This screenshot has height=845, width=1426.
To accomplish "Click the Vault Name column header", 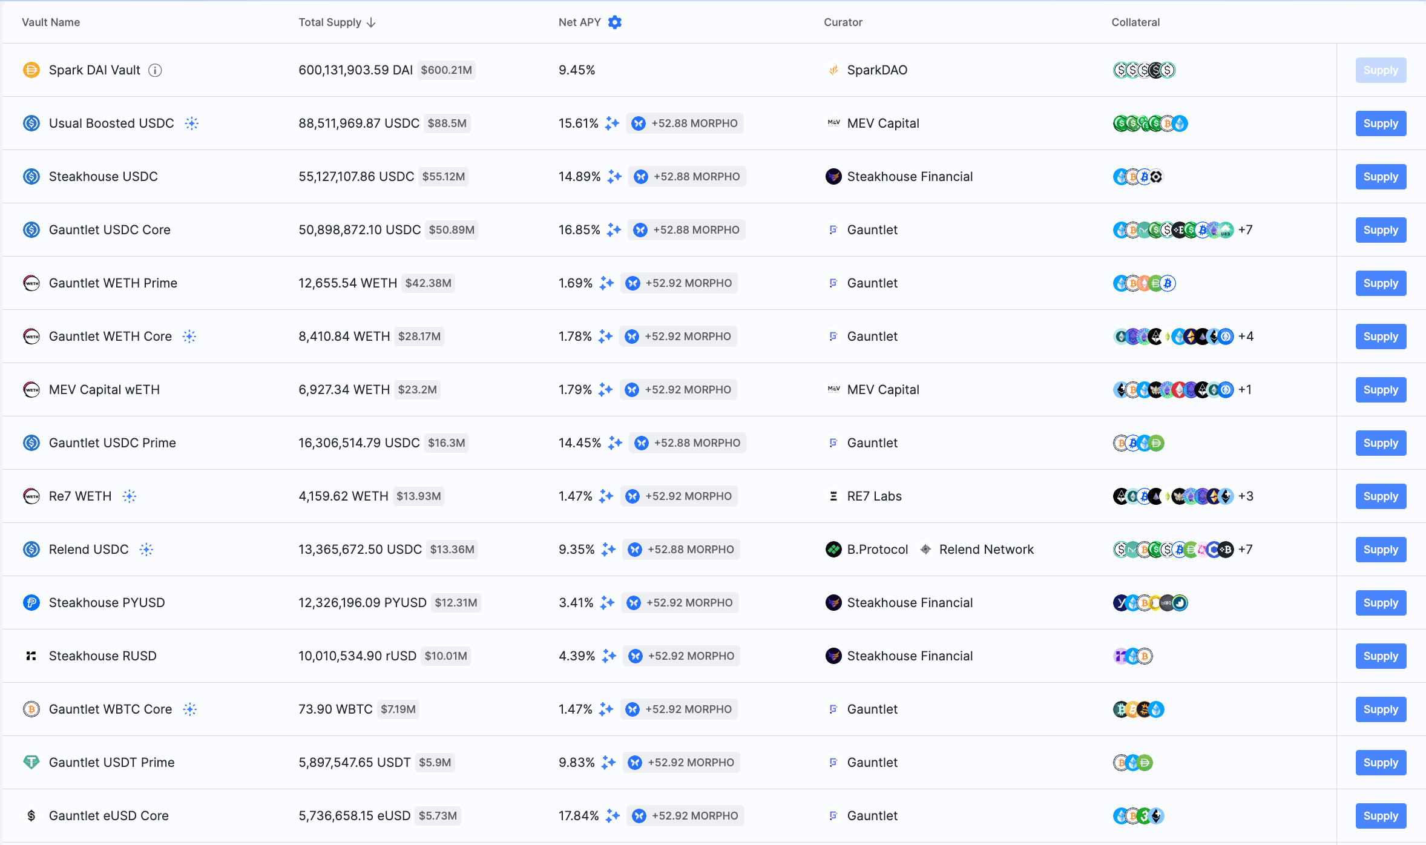I will click(51, 22).
